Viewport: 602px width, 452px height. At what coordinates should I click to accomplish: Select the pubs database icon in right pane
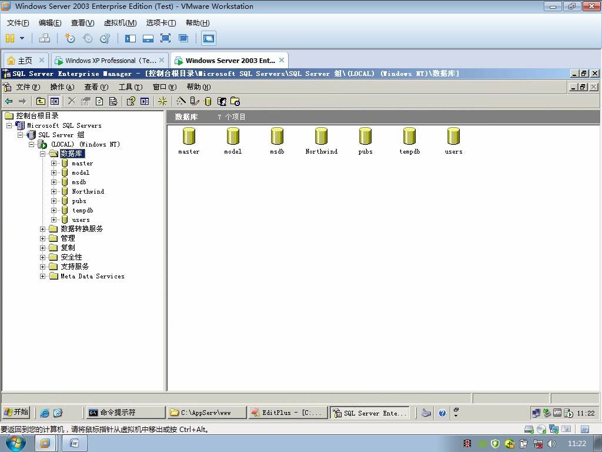point(365,141)
